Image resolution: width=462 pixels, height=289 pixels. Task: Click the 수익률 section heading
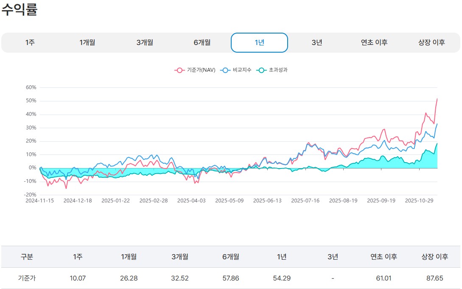coord(20,10)
